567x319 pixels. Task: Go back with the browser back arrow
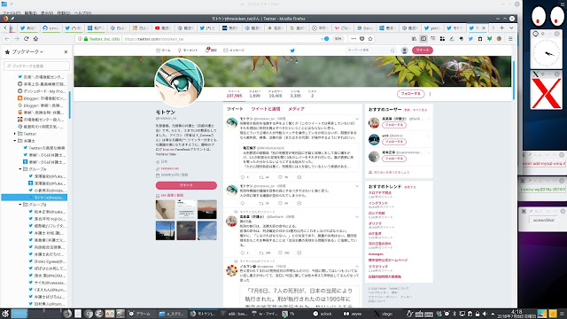[7, 39]
